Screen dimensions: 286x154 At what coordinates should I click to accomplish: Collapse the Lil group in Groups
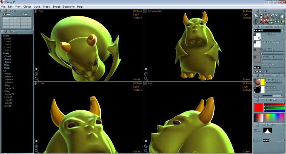(x=4, y=71)
